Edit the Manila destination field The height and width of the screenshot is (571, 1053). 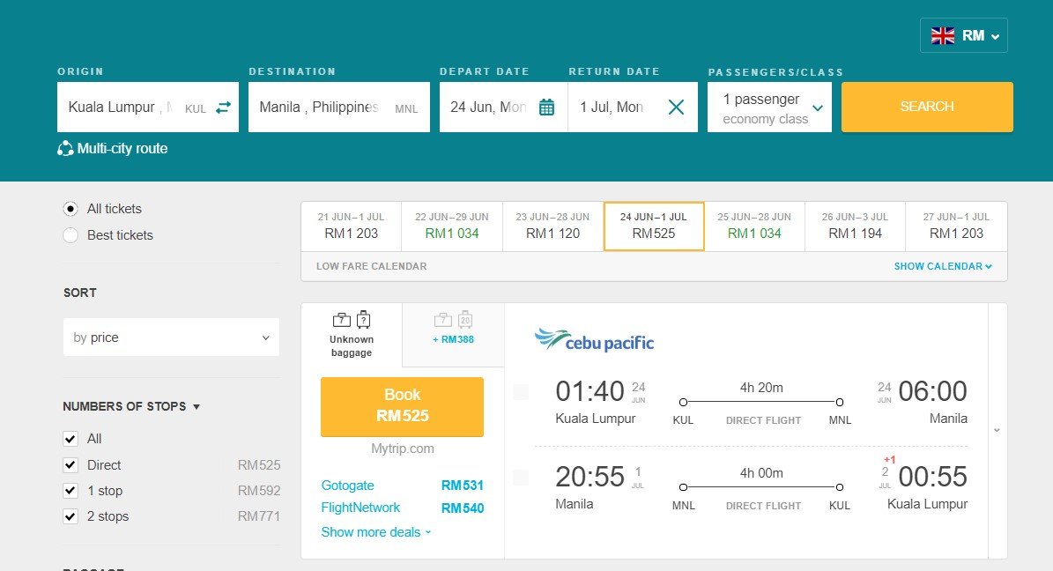click(x=339, y=107)
